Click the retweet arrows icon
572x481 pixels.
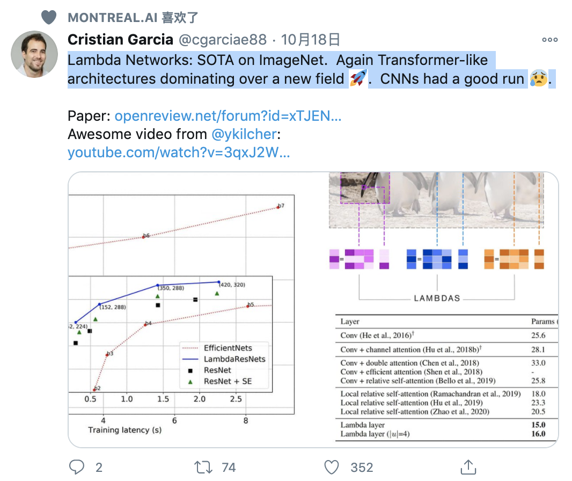click(203, 467)
